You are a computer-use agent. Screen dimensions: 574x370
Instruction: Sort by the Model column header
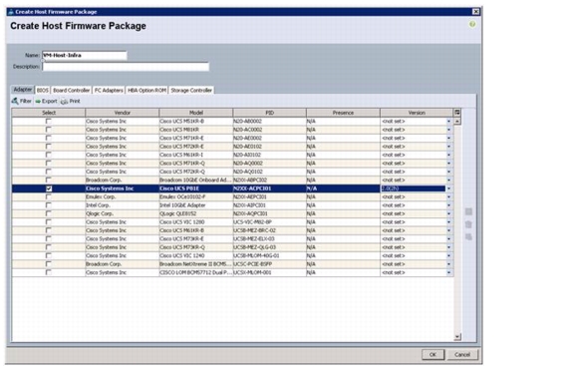196,113
